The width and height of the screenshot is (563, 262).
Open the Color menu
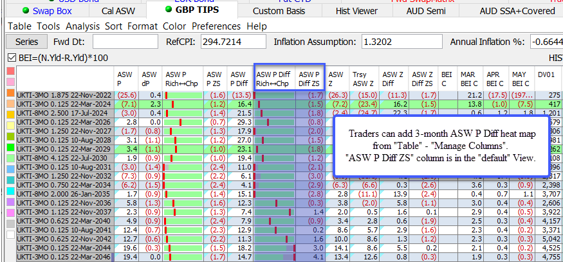click(x=174, y=26)
